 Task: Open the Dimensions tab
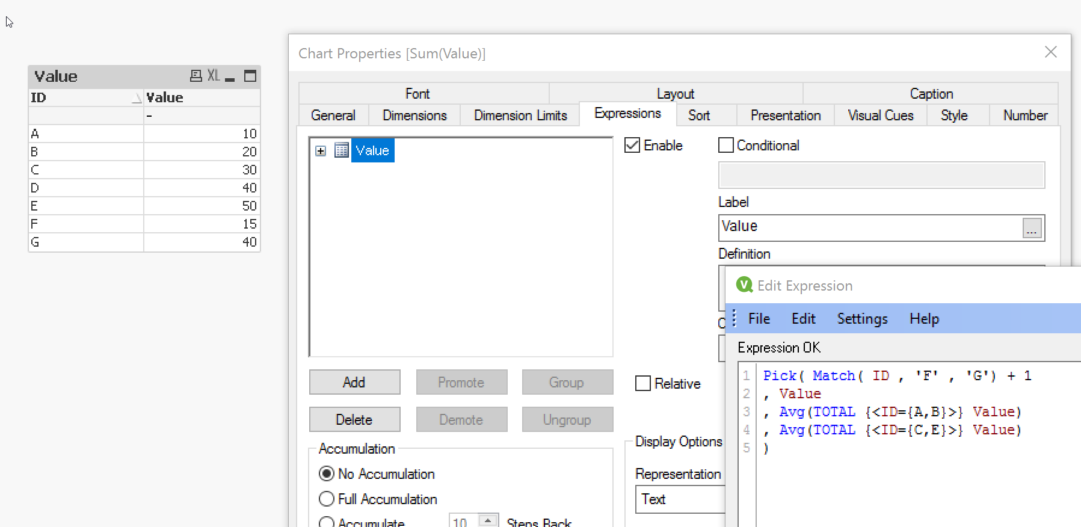pyautogui.click(x=414, y=116)
